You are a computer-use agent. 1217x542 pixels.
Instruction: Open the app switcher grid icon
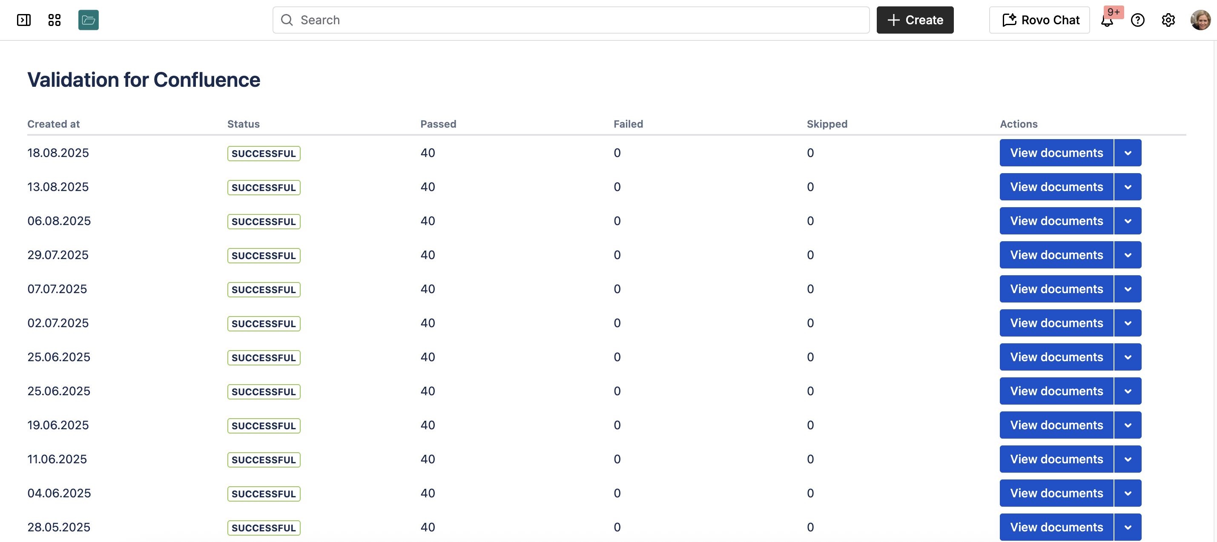tap(55, 20)
